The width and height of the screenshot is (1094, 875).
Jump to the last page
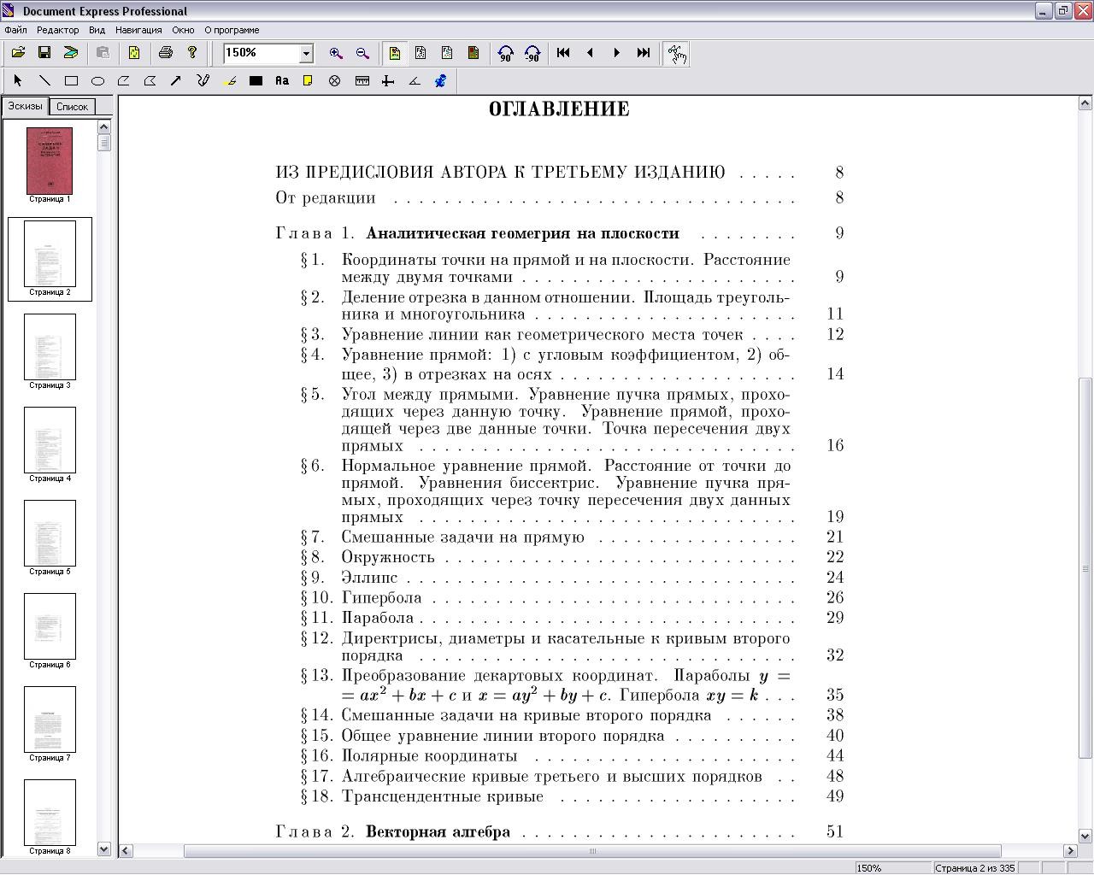[643, 53]
